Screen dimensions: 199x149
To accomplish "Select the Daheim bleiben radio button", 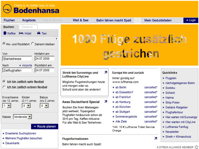I will (x=33, y=44).
